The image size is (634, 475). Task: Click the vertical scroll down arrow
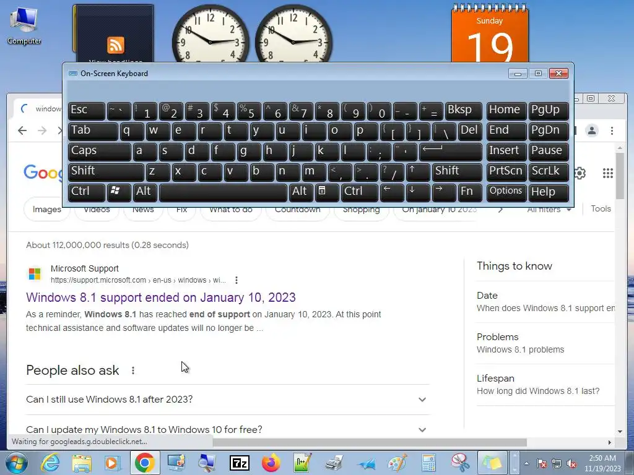[x=620, y=431]
